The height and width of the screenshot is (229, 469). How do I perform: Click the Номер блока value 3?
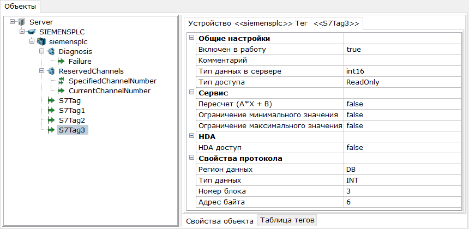click(x=402, y=191)
